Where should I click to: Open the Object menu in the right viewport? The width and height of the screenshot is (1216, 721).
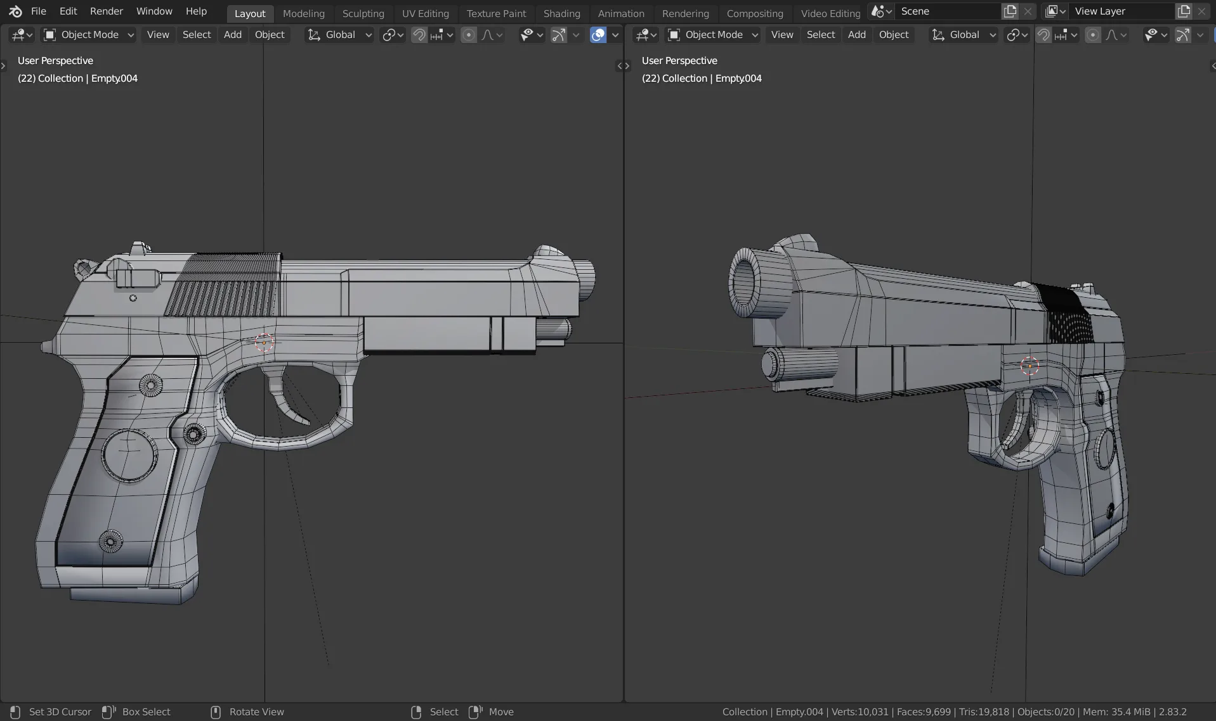(x=894, y=35)
